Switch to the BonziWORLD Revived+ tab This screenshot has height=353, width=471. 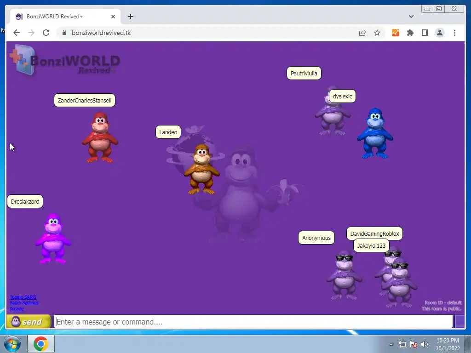pos(65,17)
